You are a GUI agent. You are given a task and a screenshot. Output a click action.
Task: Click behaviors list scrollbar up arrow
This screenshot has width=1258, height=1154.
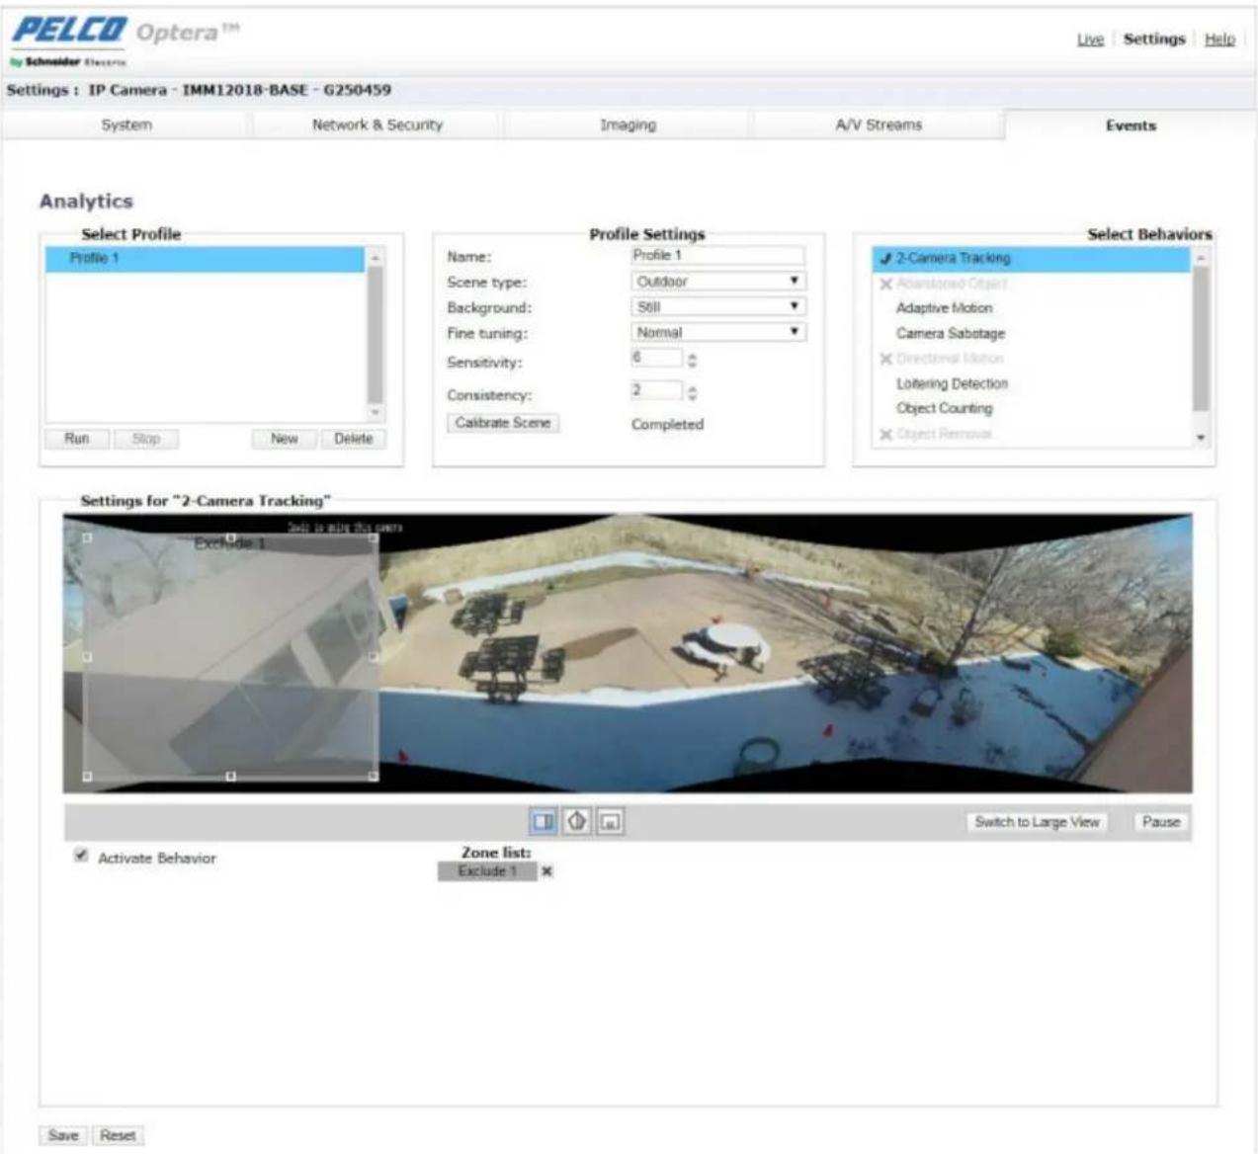(x=1201, y=258)
